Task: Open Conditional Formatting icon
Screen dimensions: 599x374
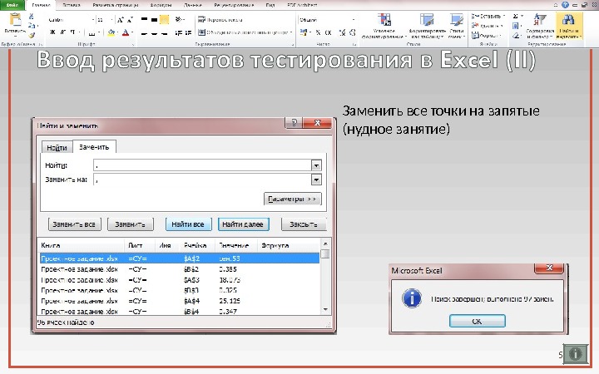Action: point(384,20)
